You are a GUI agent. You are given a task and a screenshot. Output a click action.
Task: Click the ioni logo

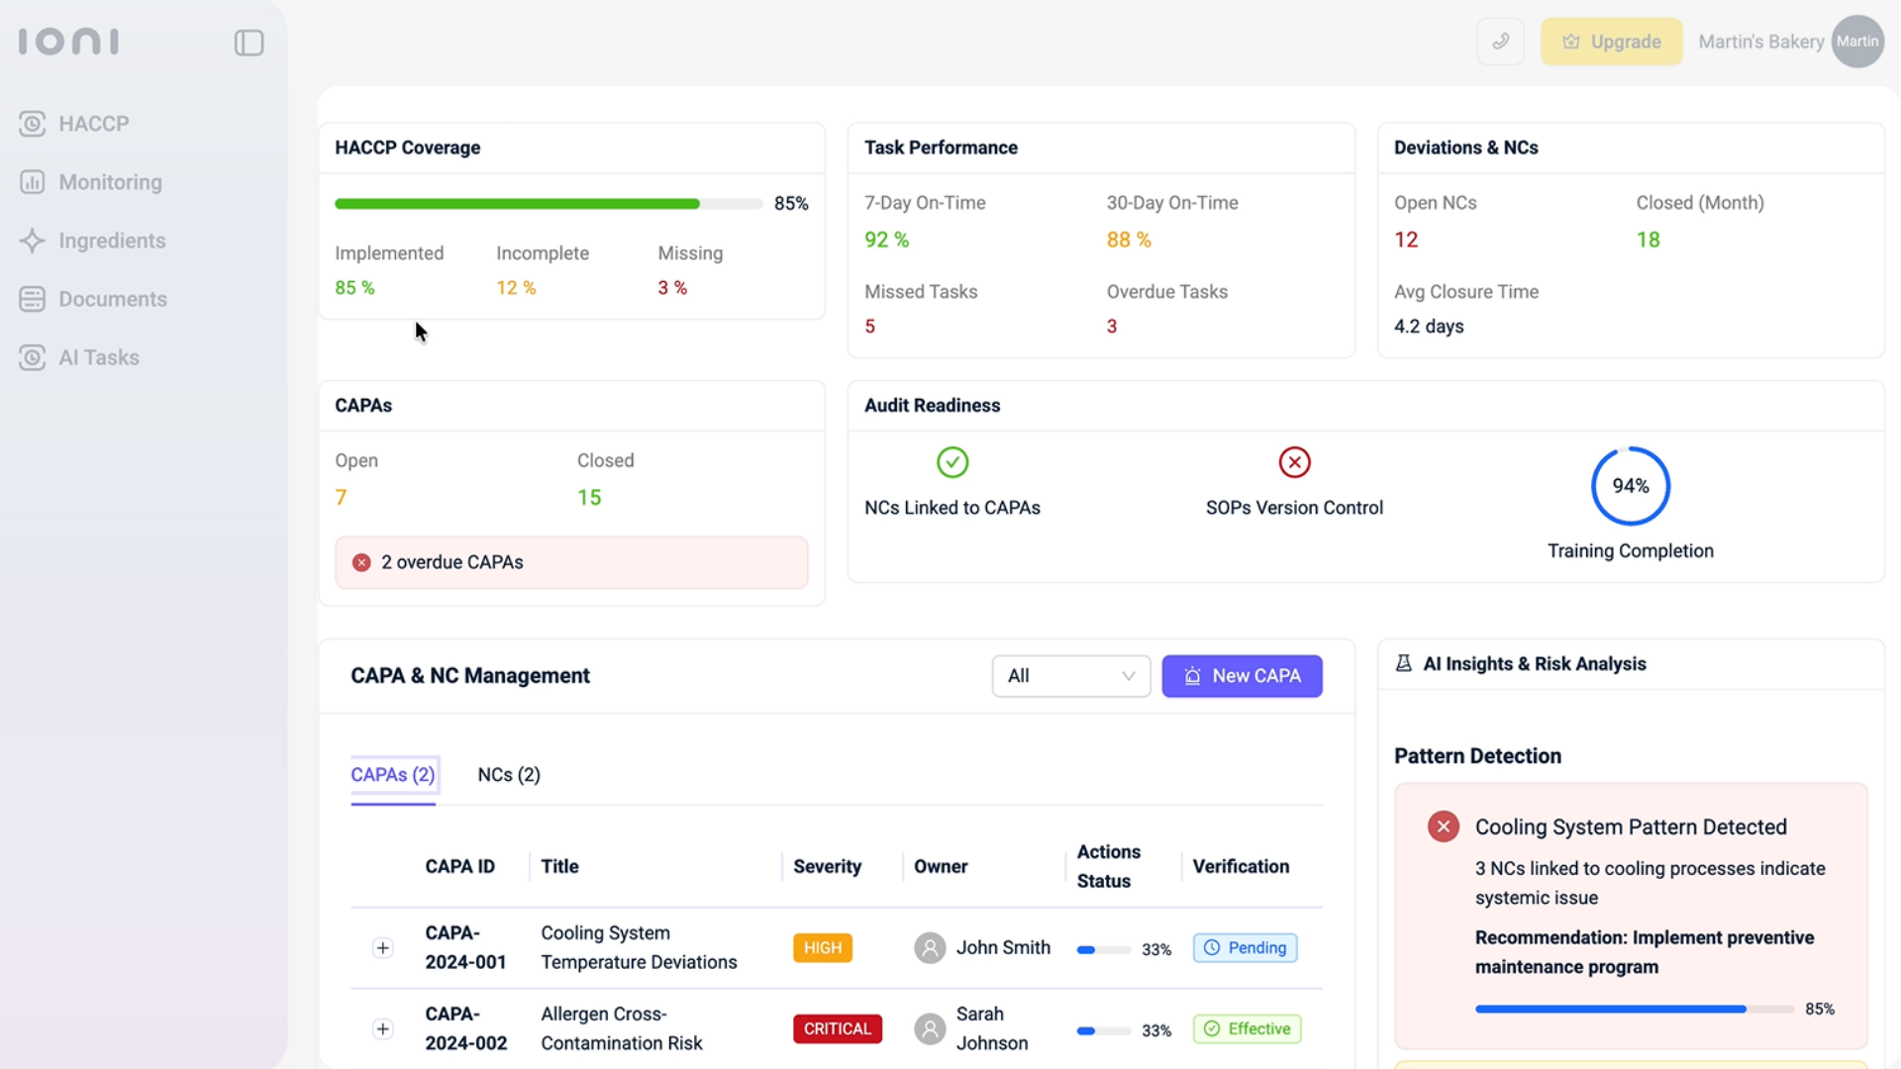click(68, 42)
